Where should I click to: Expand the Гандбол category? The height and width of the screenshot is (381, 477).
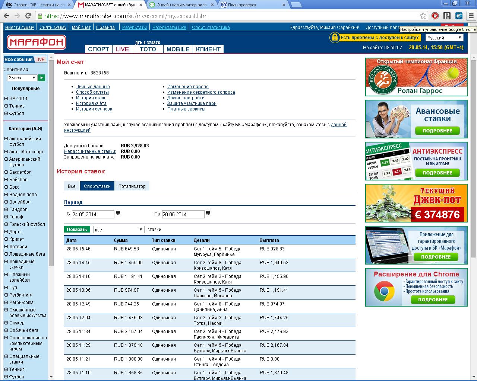click(x=6, y=209)
